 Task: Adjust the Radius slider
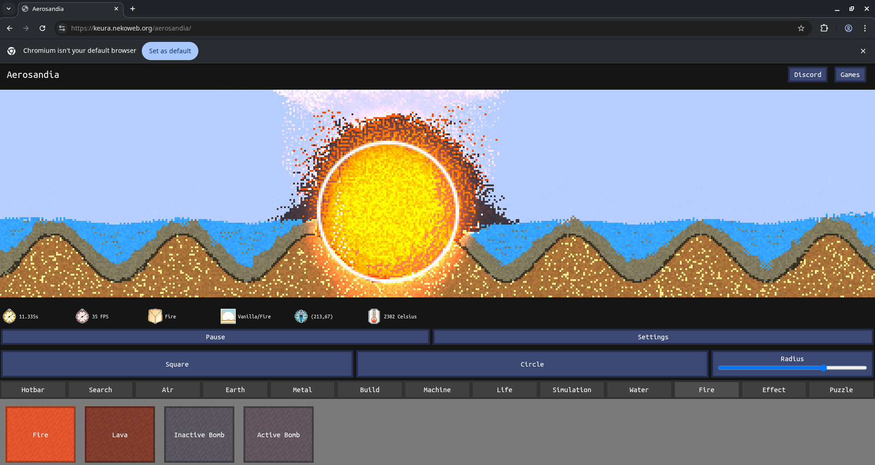(x=792, y=368)
